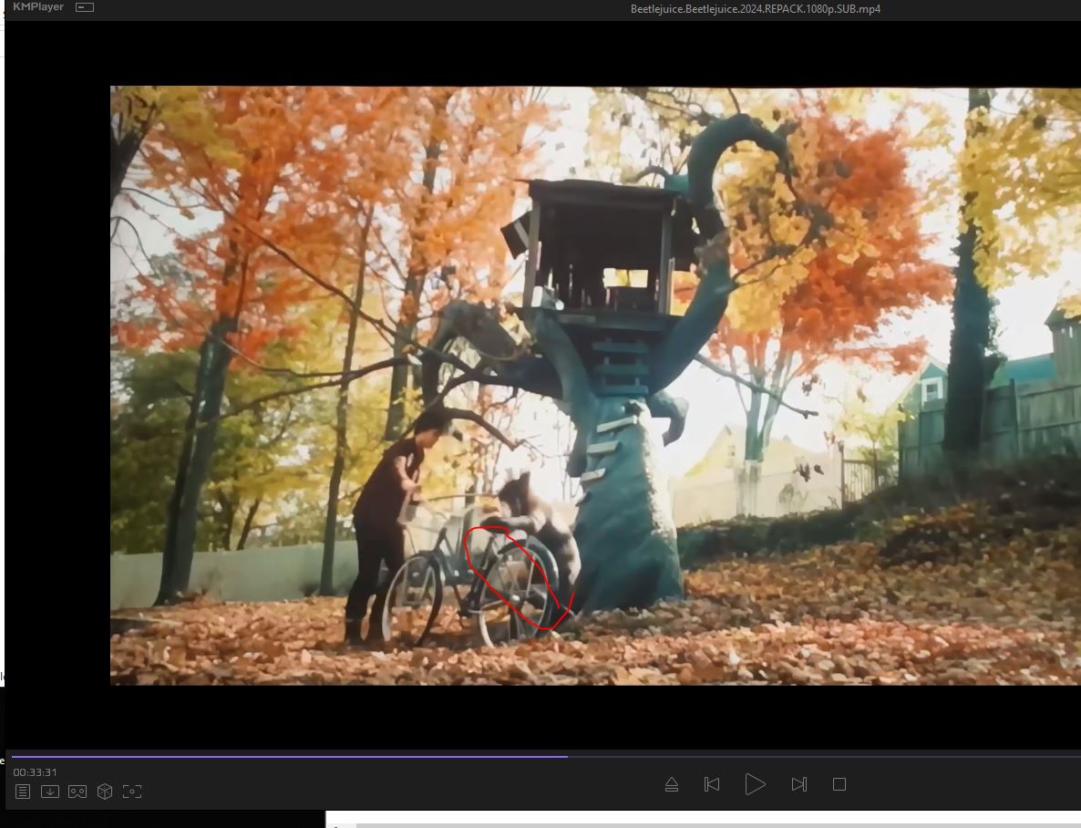Viewport: 1081px width, 828px height.
Task: Click the end of the purple progress bar
Action: click(x=566, y=756)
